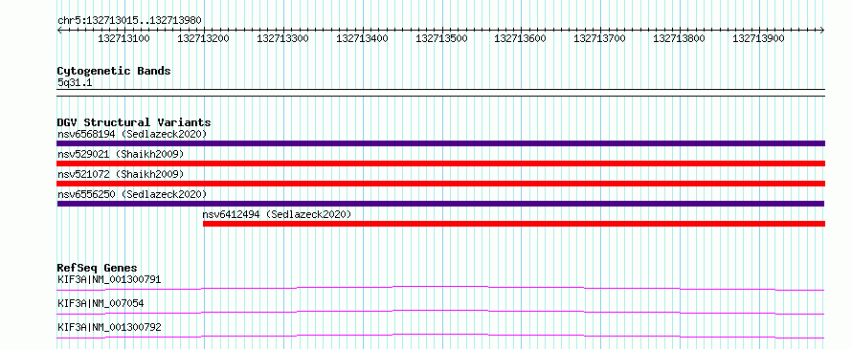This screenshot has width=852, height=349.
Task: Open variant label nsv529021 (Shaikh2009)
Action: [121, 154]
